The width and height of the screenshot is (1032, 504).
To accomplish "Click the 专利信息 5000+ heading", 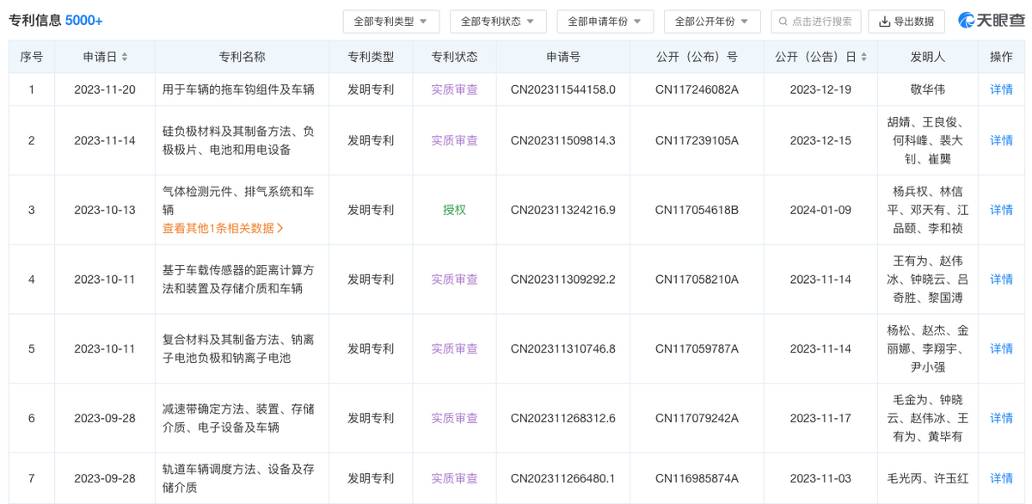I will pyautogui.click(x=55, y=21).
